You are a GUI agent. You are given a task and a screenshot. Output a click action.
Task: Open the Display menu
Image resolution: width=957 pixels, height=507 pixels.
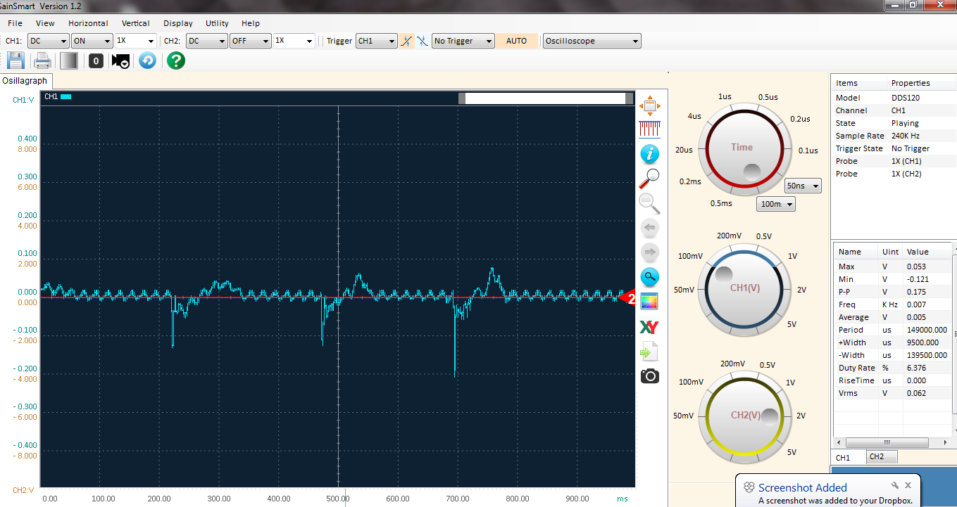tap(178, 23)
